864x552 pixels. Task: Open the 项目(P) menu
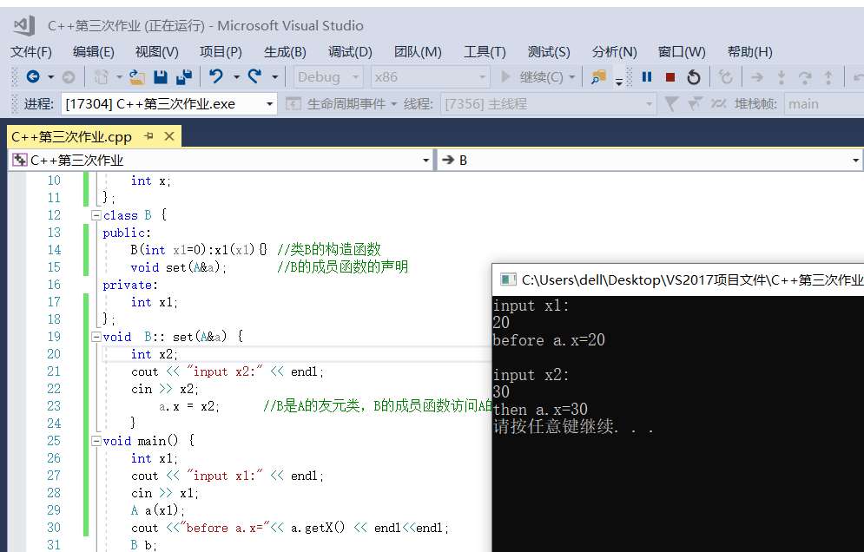click(221, 52)
